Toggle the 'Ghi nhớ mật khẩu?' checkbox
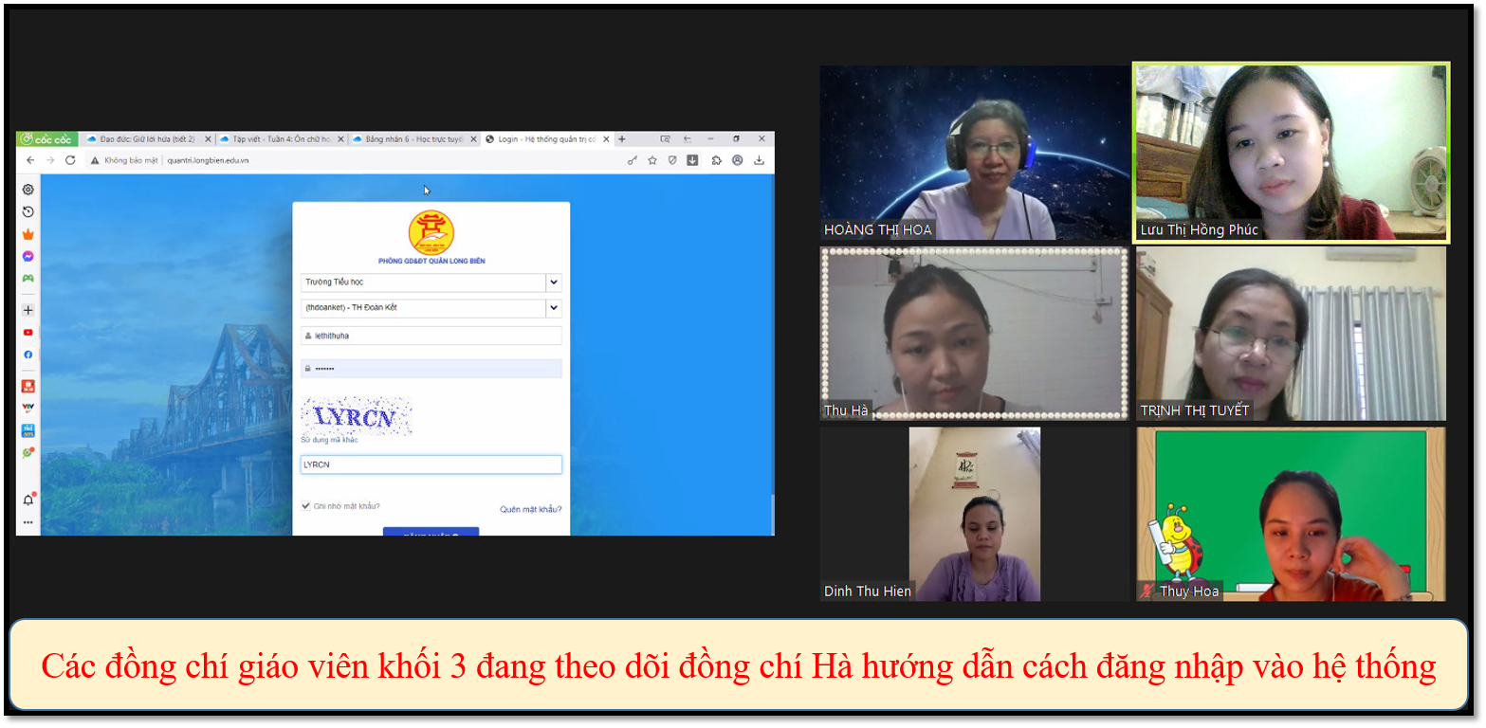The image size is (1486, 728). pos(305,506)
